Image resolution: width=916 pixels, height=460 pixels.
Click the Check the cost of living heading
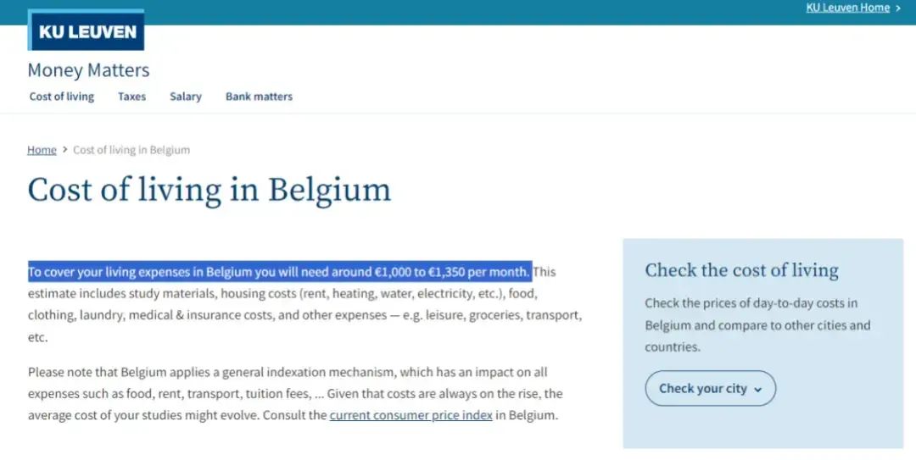(x=741, y=270)
